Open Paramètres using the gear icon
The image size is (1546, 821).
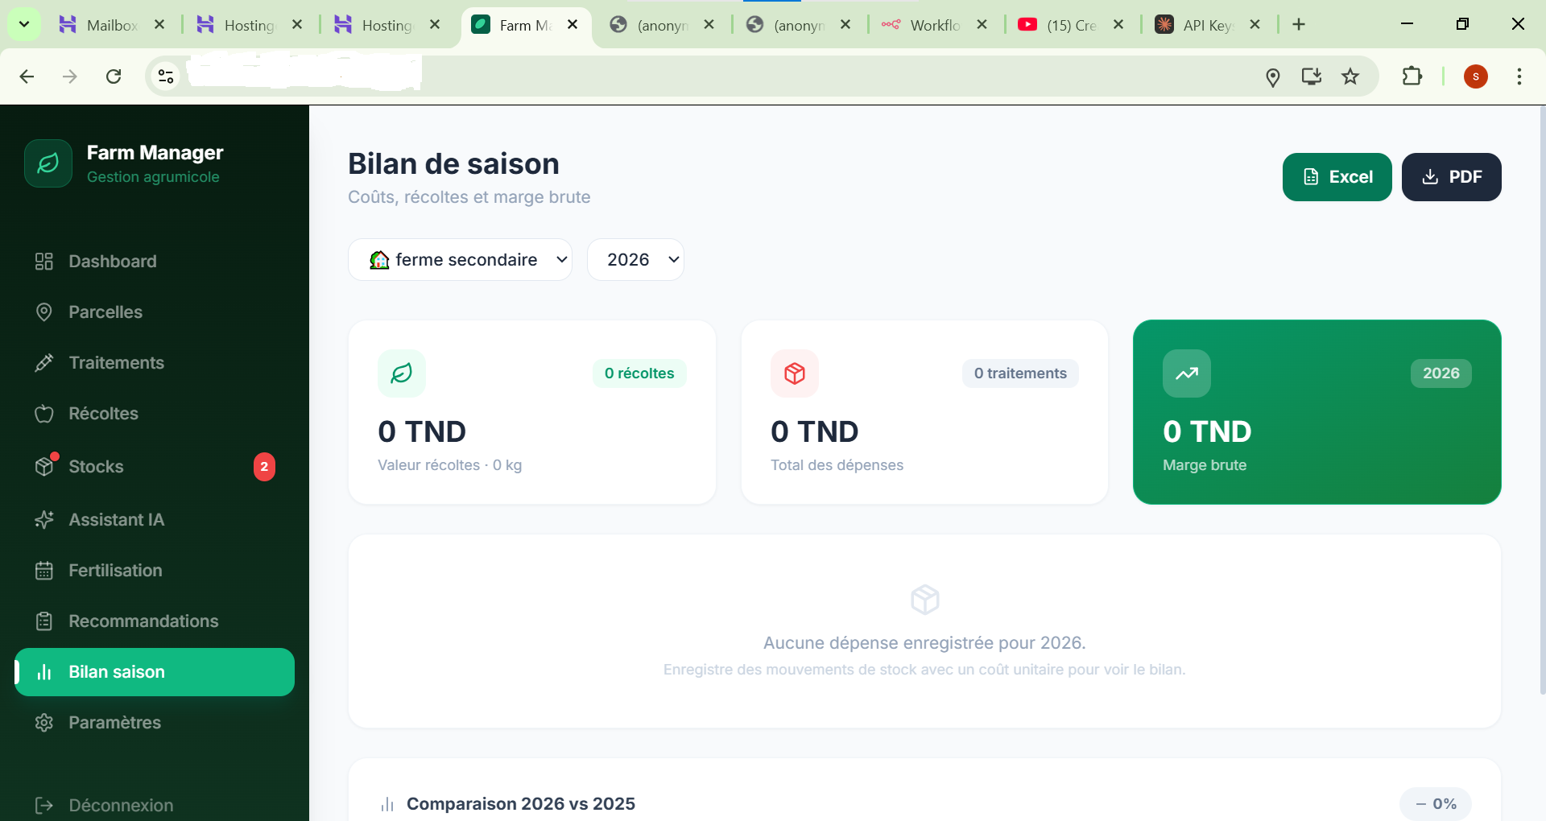click(44, 723)
